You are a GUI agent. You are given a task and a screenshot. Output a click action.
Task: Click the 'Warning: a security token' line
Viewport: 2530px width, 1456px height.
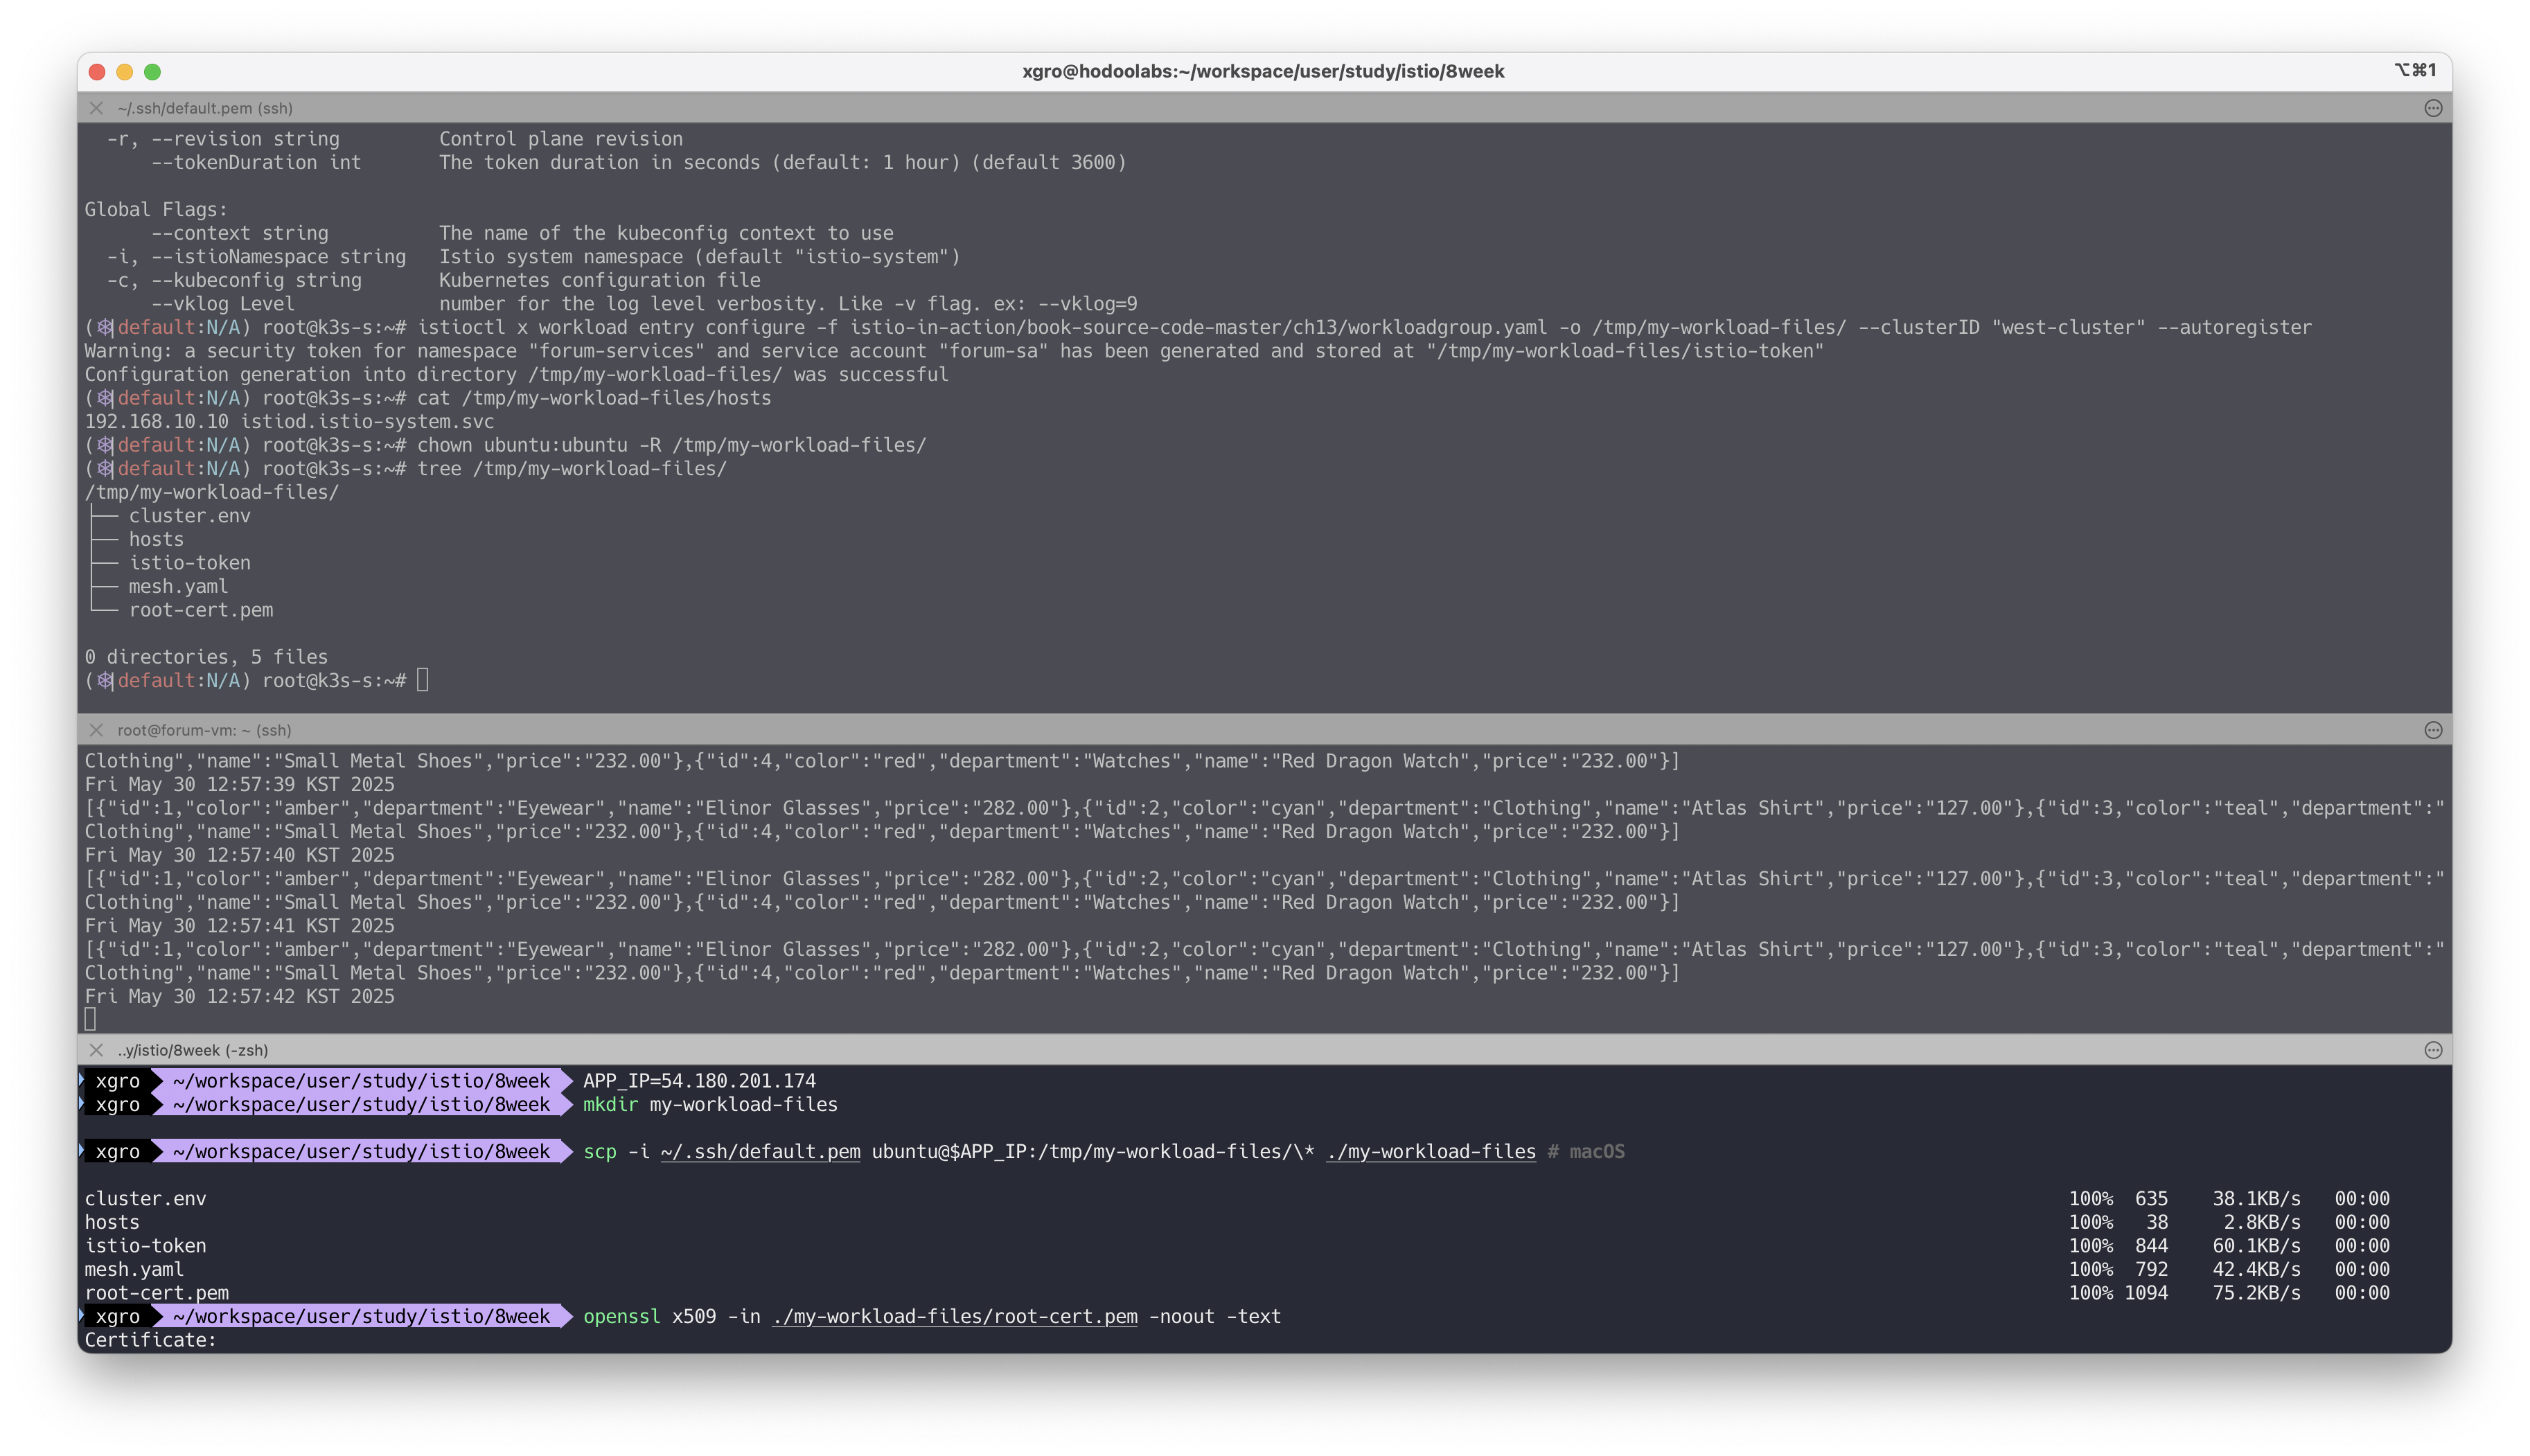point(954,351)
